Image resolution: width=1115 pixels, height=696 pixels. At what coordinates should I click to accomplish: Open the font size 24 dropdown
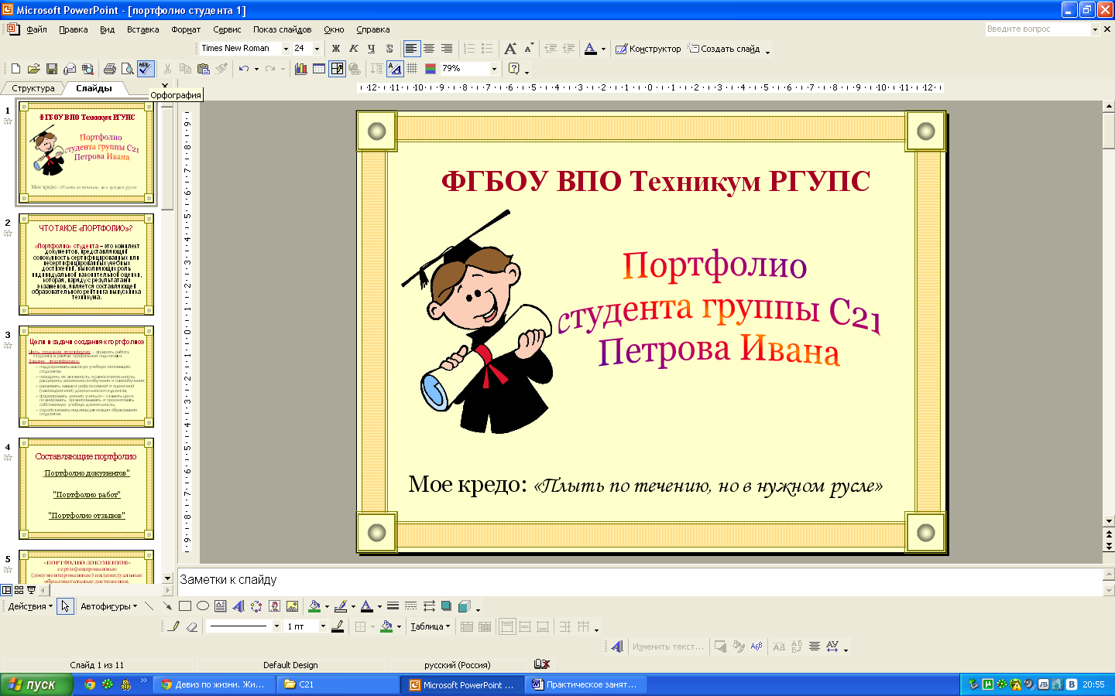pos(317,49)
